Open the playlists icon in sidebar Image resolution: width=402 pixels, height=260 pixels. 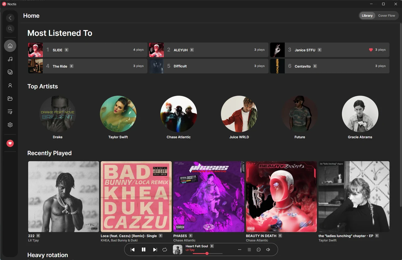tap(10, 112)
